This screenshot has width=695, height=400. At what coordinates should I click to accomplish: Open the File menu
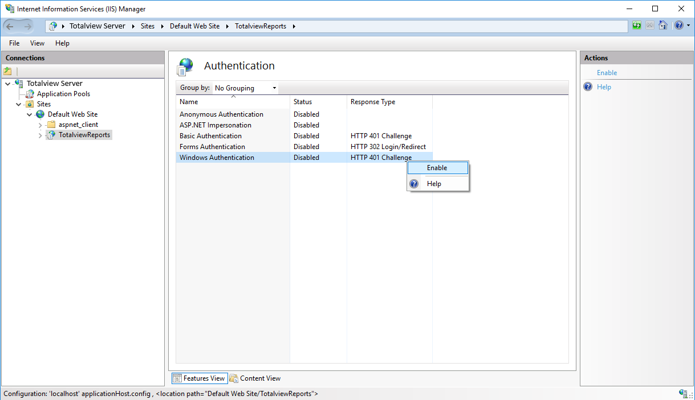pyautogui.click(x=14, y=43)
